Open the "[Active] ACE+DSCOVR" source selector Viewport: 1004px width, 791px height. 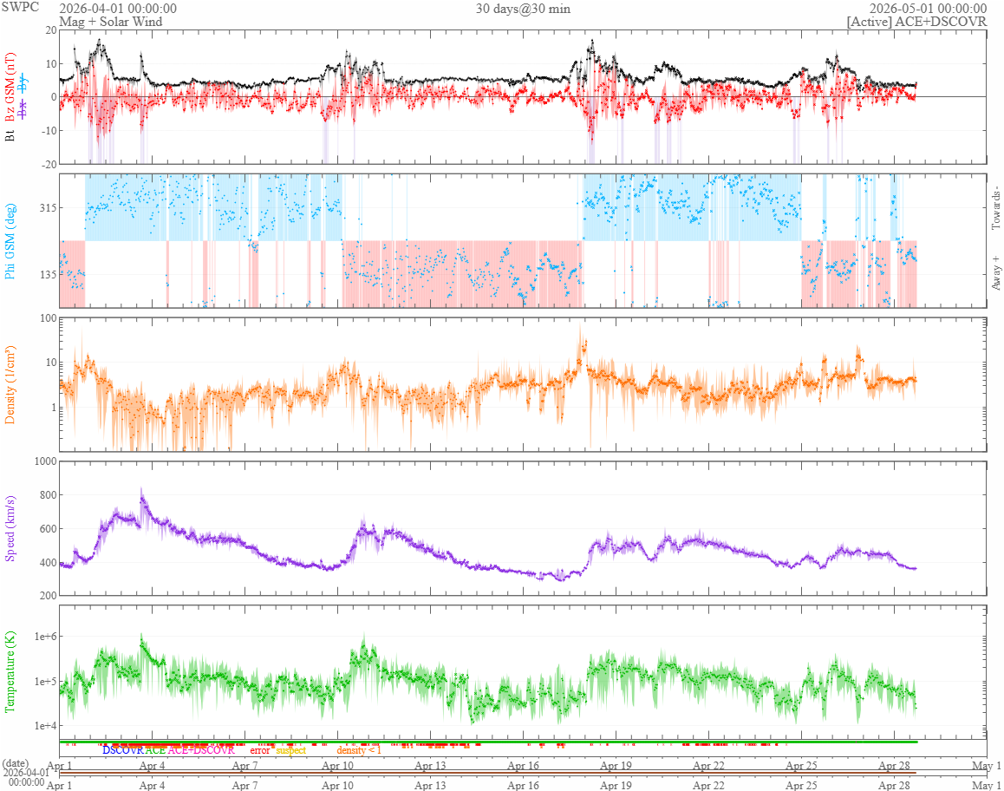[917, 21]
